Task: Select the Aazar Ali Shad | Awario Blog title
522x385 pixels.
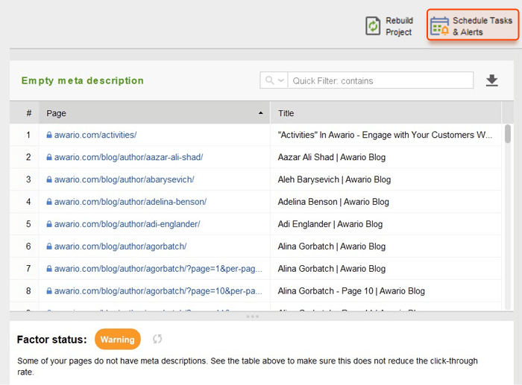Action: 332,157
